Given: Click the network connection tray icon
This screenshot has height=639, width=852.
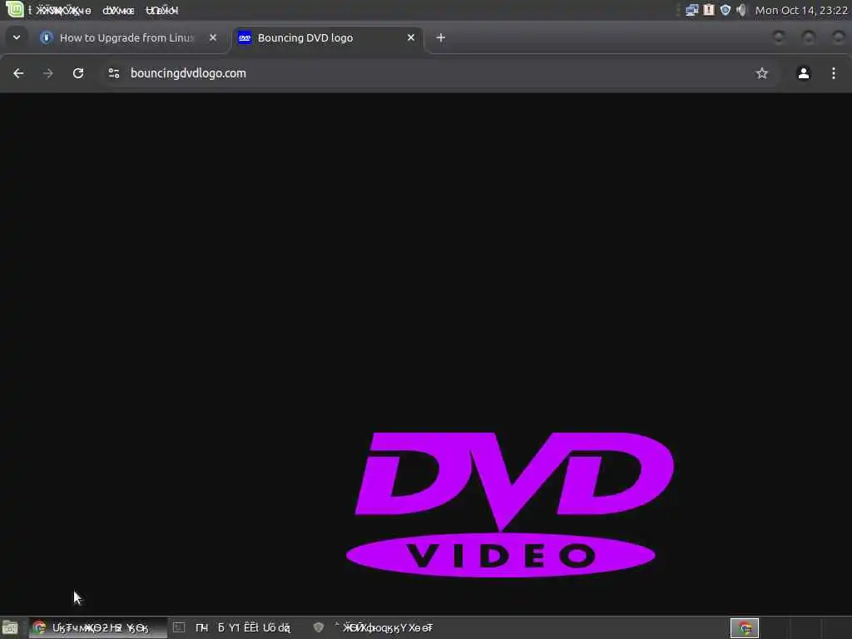Looking at the screenshot, I should 691,10.
